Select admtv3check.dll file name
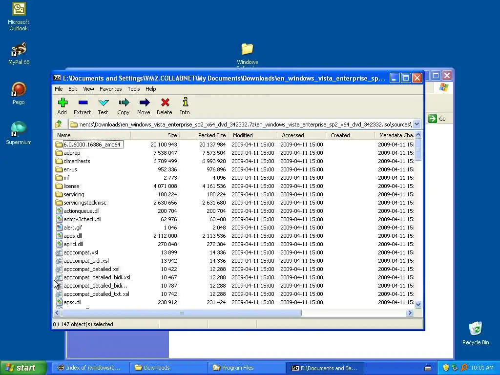500x375 pixels. (x=82, y=219)
